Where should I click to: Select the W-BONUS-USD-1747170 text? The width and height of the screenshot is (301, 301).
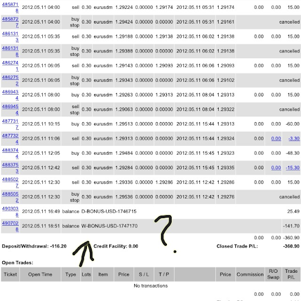coord(109,226)
